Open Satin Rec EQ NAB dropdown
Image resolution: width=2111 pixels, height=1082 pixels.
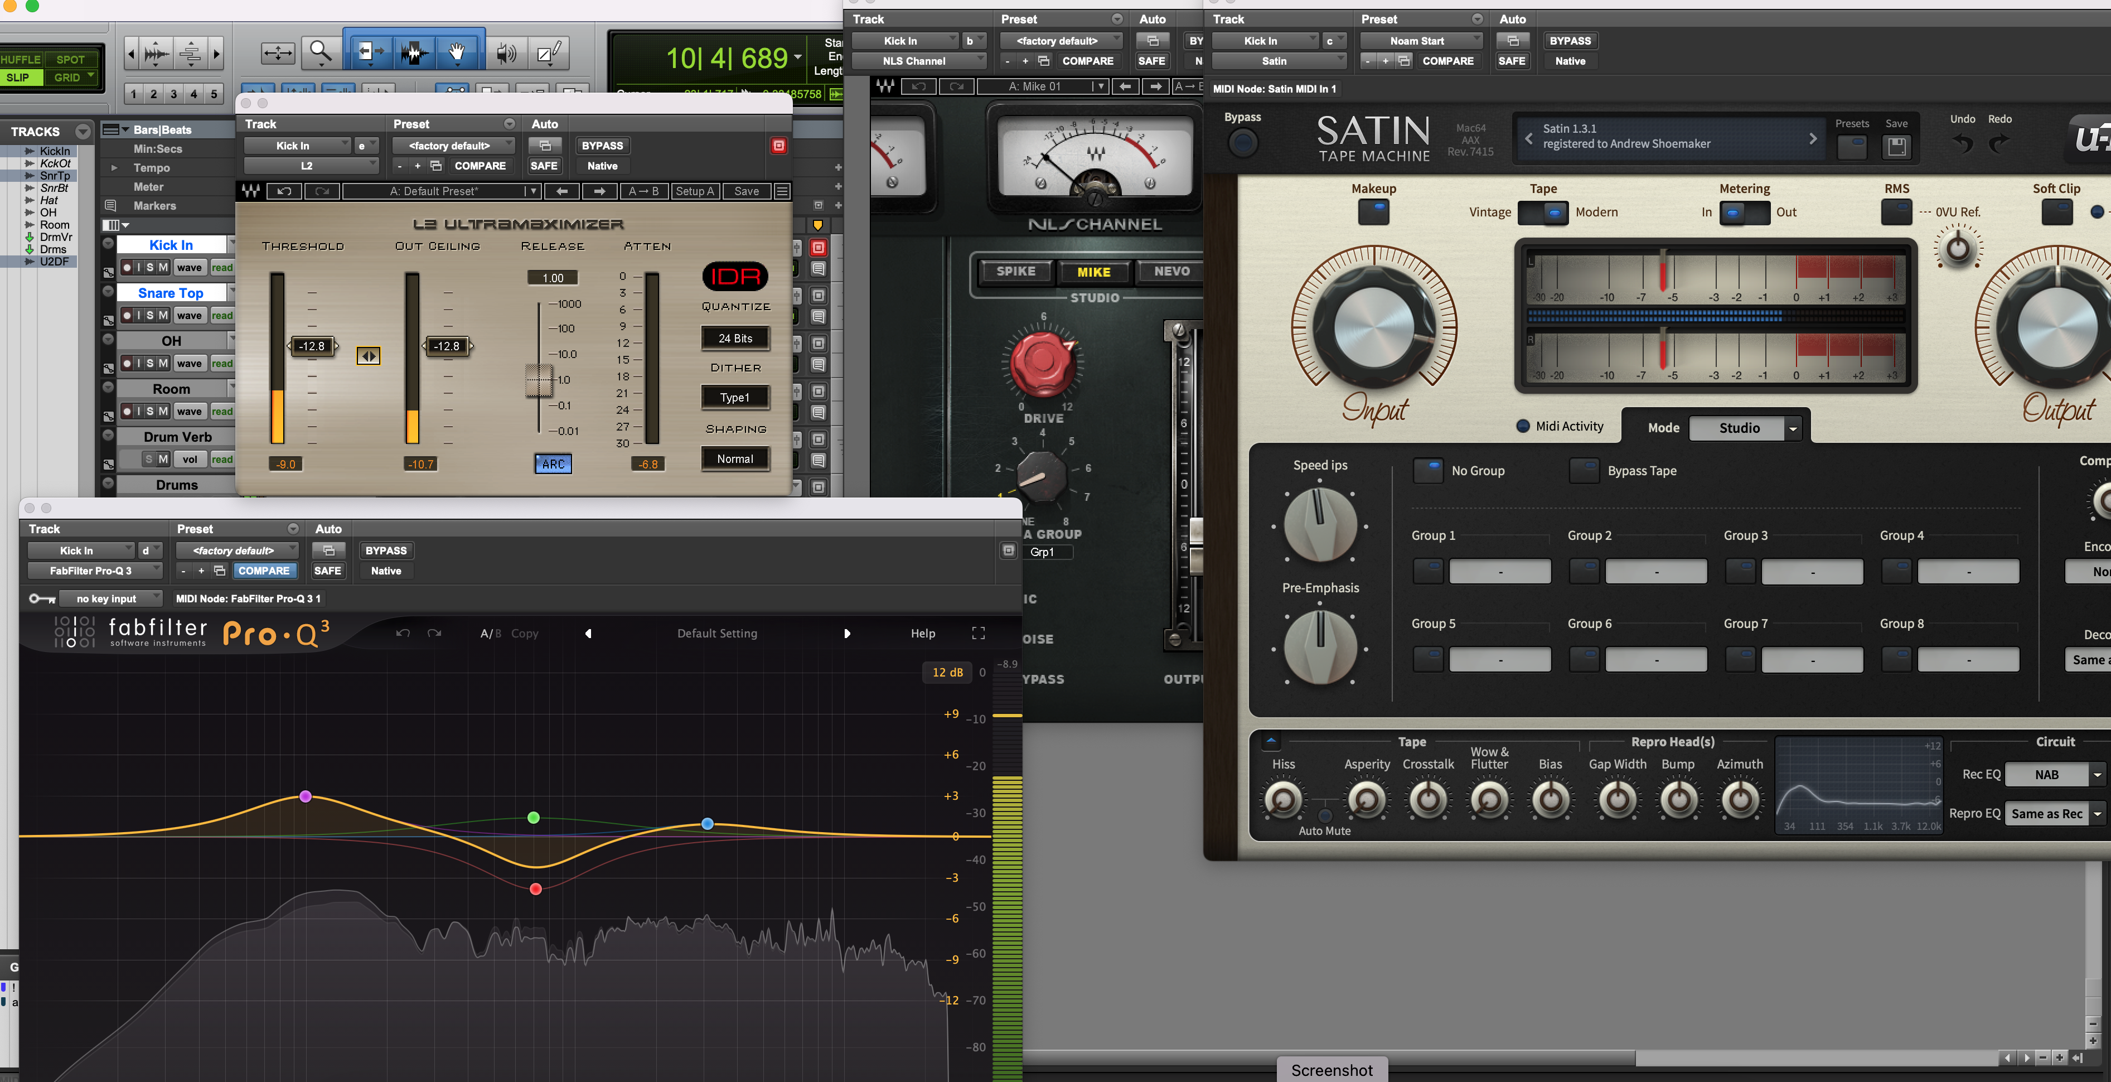click(2055, 775)
